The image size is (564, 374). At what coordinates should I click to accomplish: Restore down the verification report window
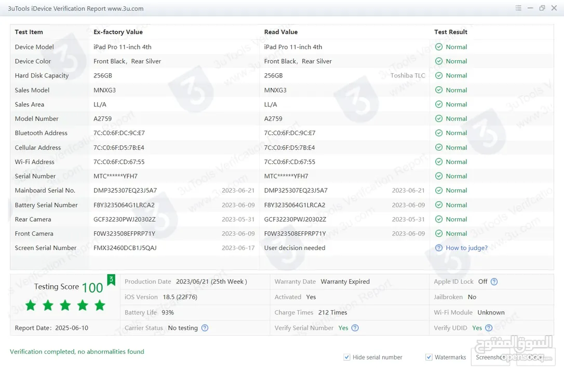click(542, 8)
